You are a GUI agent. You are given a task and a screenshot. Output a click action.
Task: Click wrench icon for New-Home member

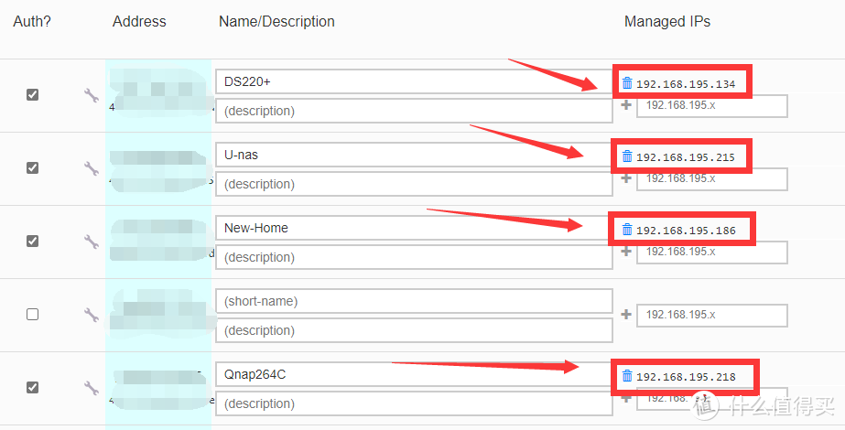(x=91, y=242)
